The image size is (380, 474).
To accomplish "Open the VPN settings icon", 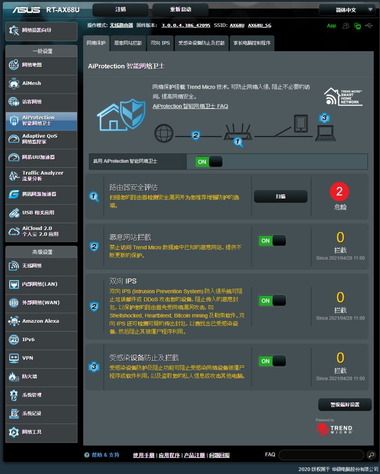I will [14, 358].
